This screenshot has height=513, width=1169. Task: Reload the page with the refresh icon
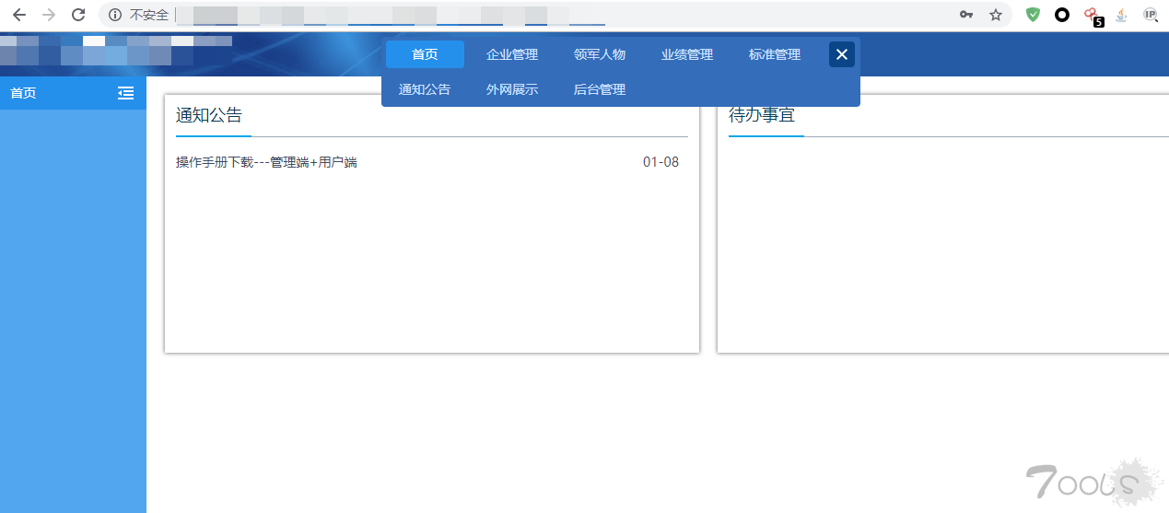pos(78,15)
